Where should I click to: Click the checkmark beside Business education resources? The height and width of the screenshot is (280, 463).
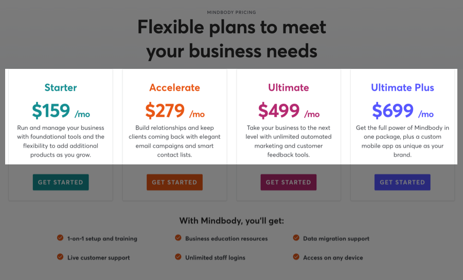pos(178,238)
